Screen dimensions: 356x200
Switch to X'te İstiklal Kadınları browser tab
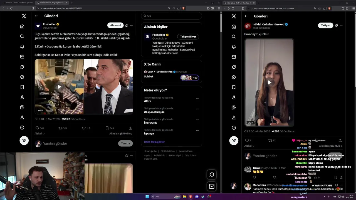239,3
